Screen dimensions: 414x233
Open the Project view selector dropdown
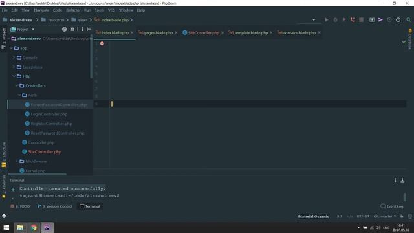pyautogui.click(x=33, y=29)
